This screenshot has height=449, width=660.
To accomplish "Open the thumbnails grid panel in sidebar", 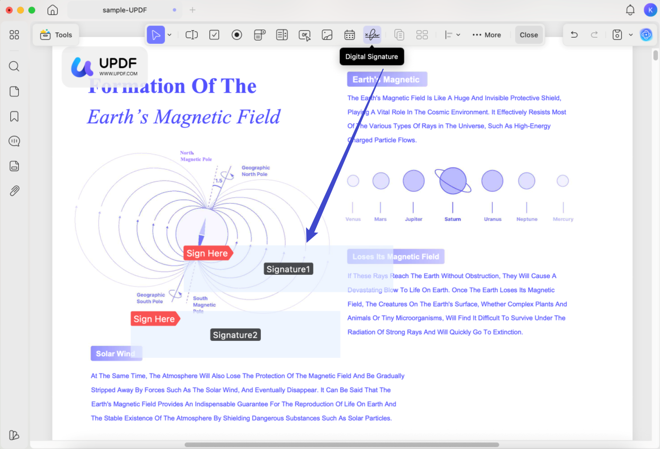I will point(15,35).
